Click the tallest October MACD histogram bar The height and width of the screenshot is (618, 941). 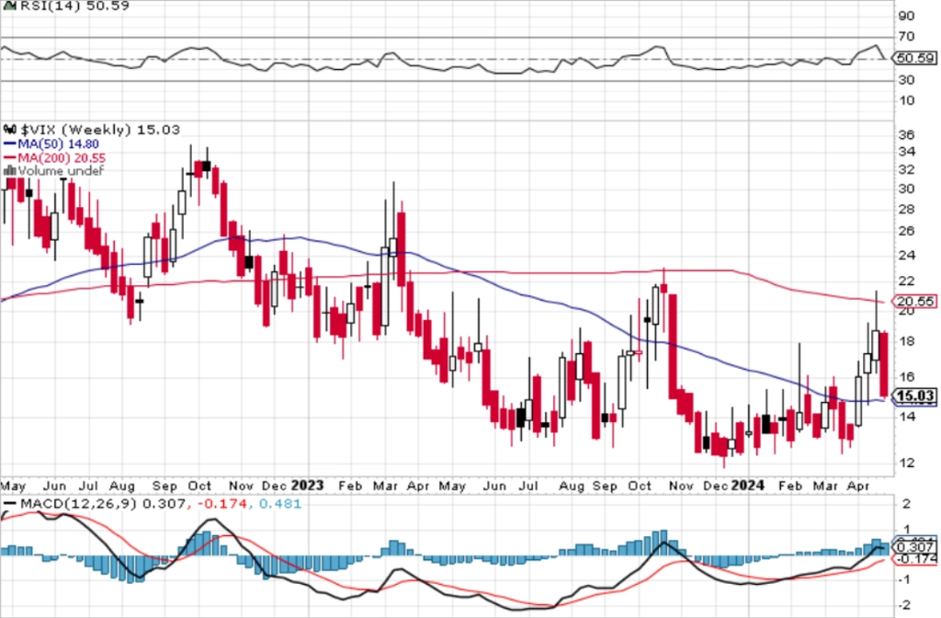click(663, 543)
